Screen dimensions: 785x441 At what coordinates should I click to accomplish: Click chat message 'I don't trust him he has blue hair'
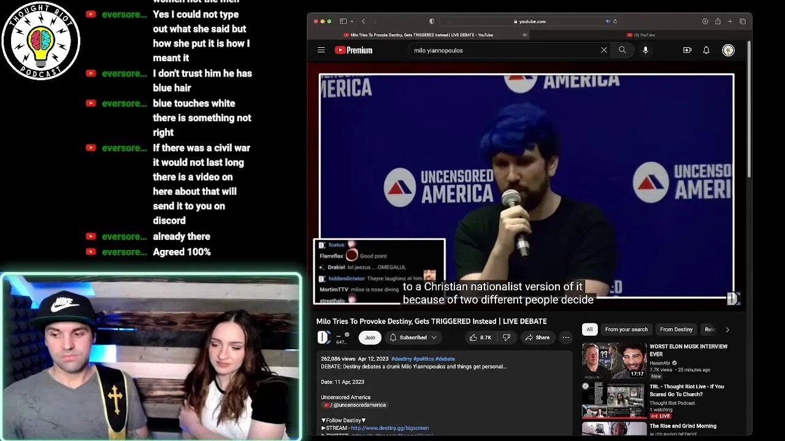click(202, 80)
